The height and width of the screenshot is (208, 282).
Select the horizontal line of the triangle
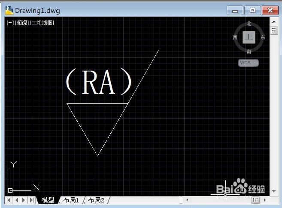click(x=97, y=103)
